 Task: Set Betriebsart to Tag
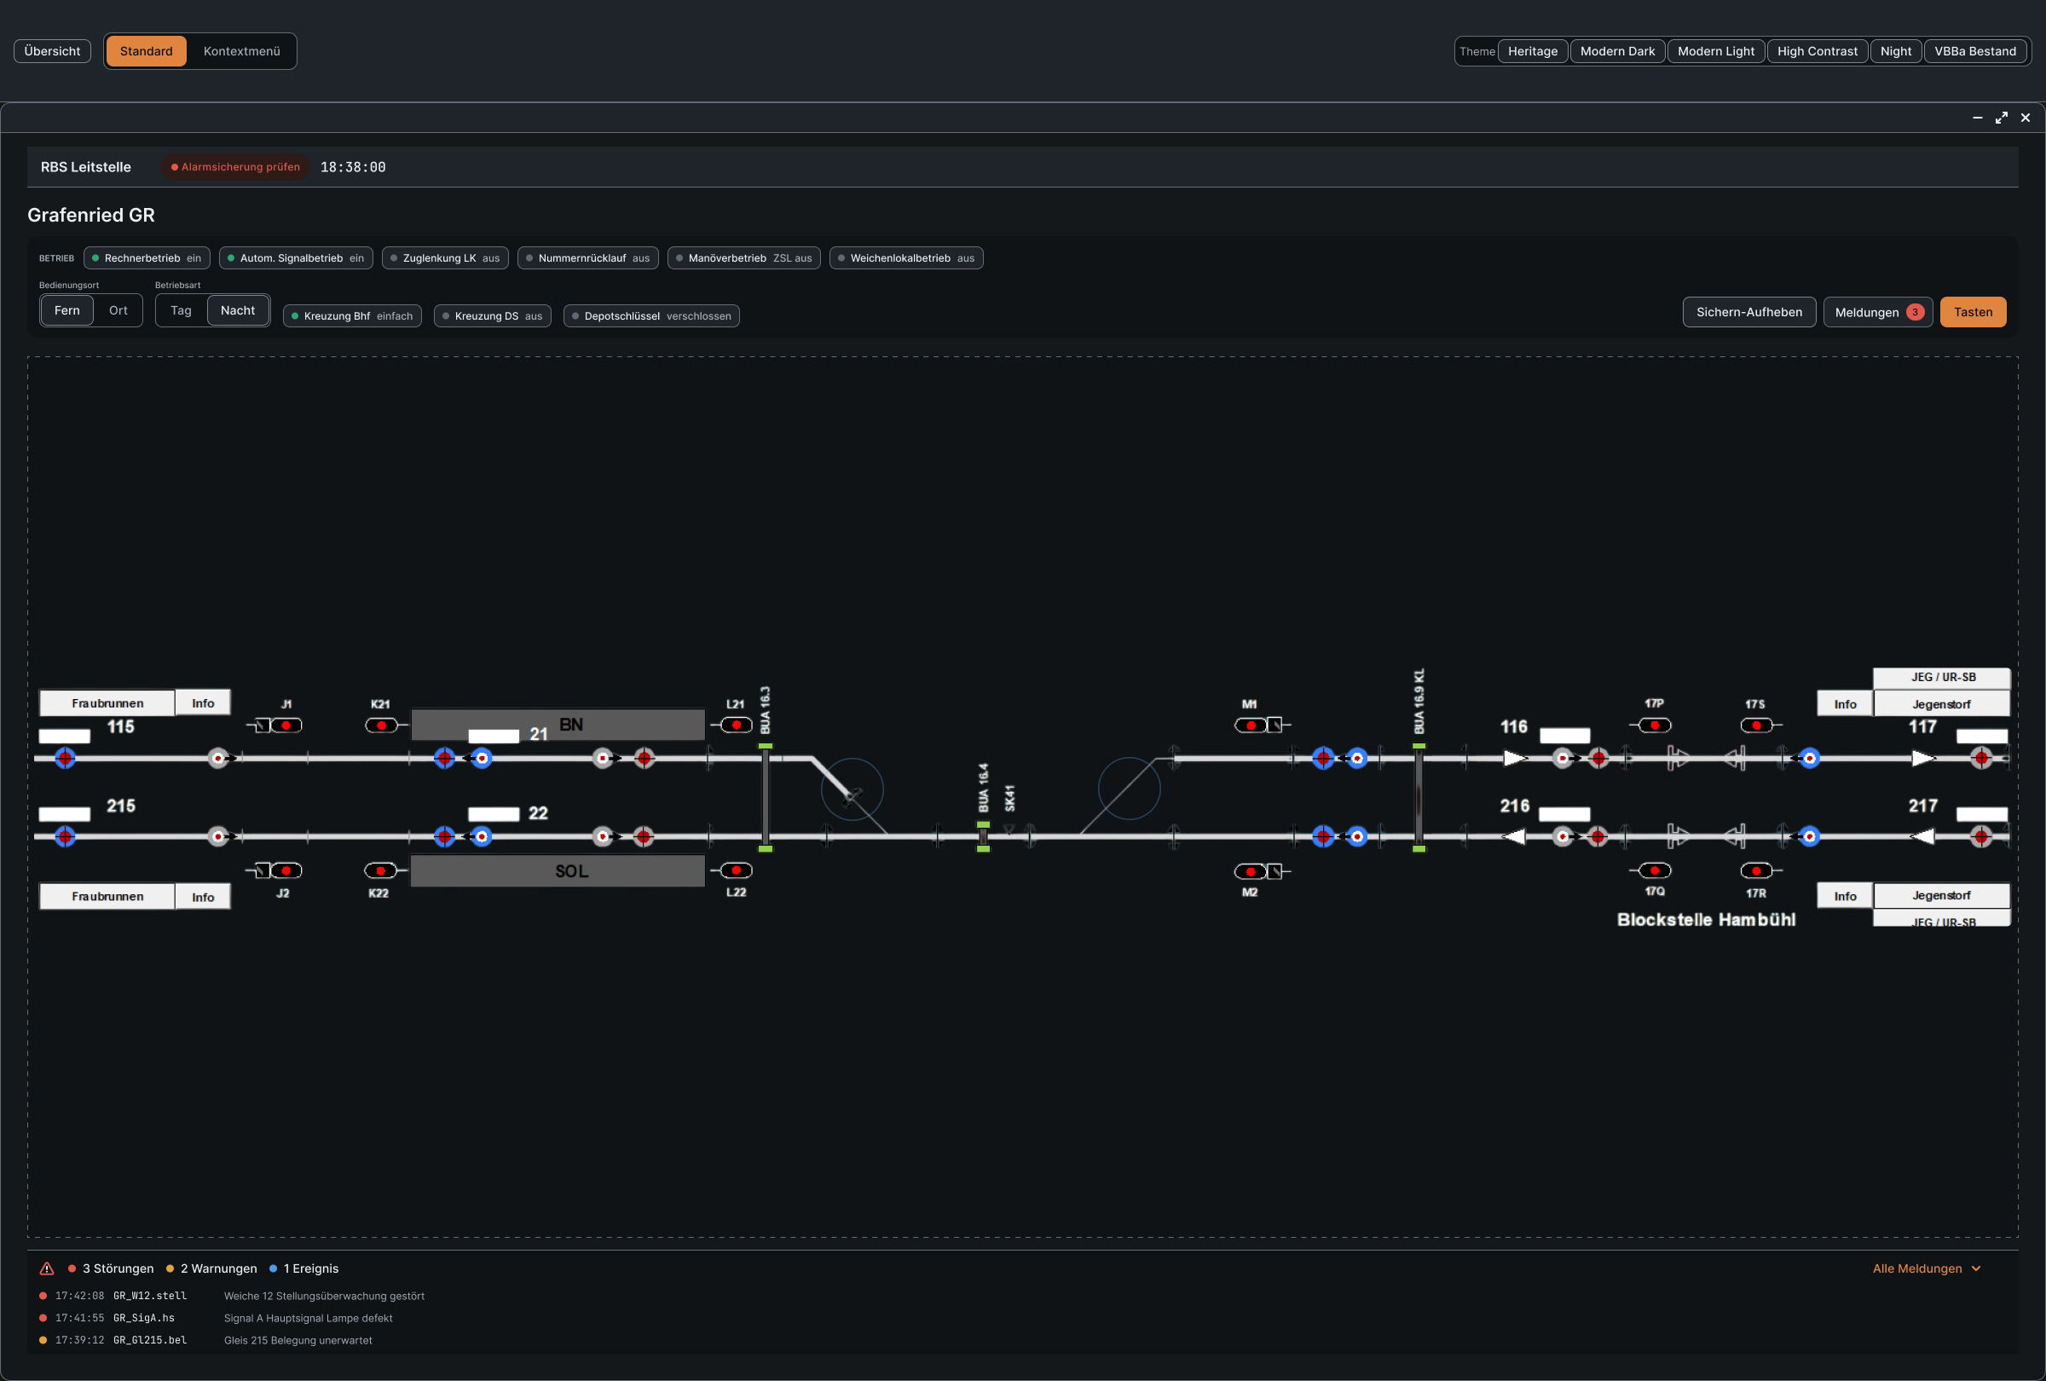click(181, 310)
